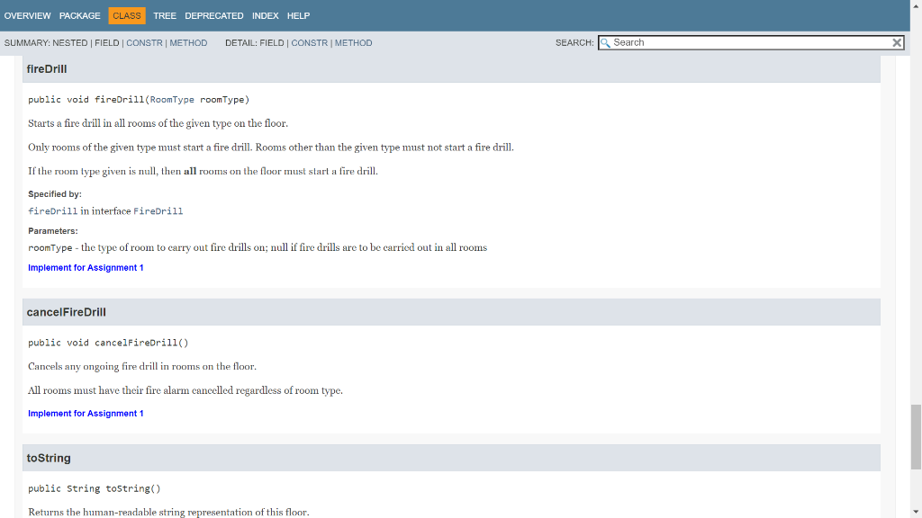Navigate to the PACKAGE page

(79, 15)
